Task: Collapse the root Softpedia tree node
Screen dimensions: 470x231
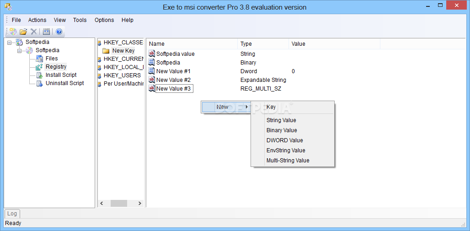Action: click(x=9, y=43)
